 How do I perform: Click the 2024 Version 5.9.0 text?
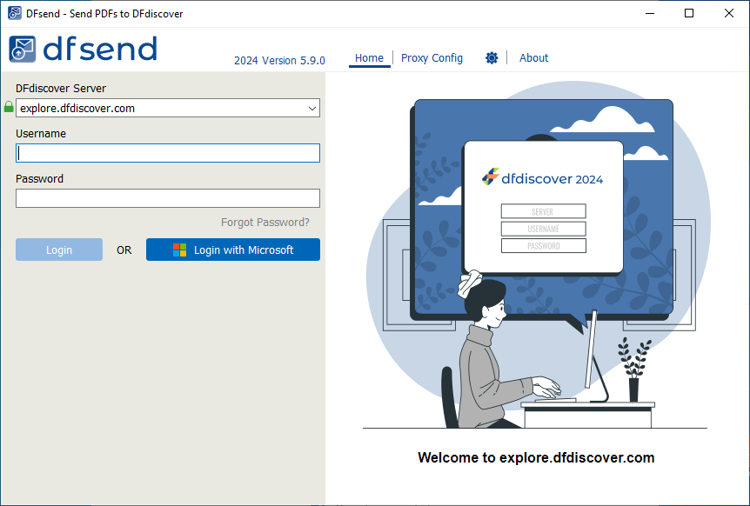[x=279, y=61]
